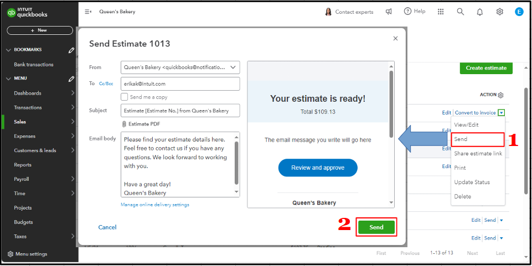Open the Convert to invoice dropdown arrow
This screenshot has width=532, height=266.
pyautogui.click(x=501, y=113)
